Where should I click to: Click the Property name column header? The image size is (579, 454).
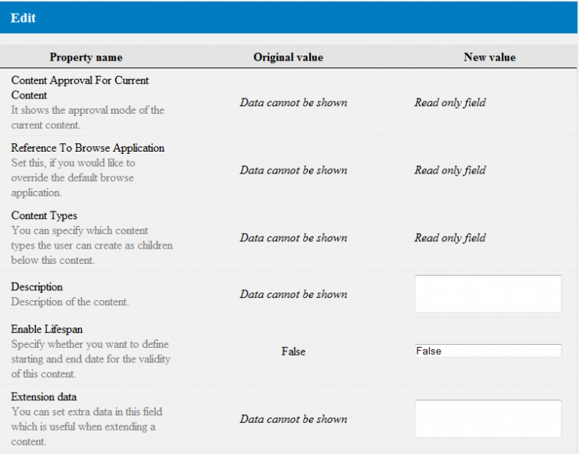[86, 58]
